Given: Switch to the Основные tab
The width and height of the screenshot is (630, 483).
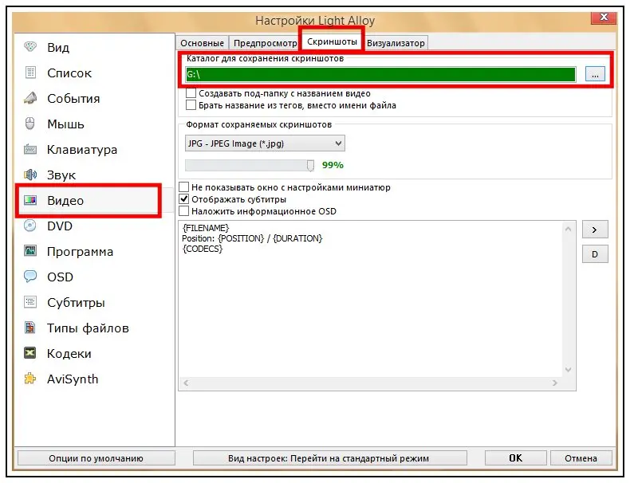Looking at the screenshot, I should coord(202,43).
